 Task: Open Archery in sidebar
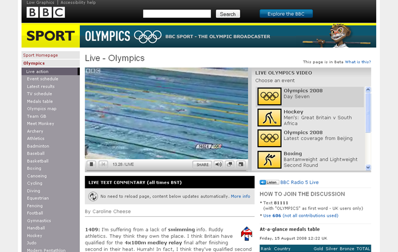tap(35, 131)
